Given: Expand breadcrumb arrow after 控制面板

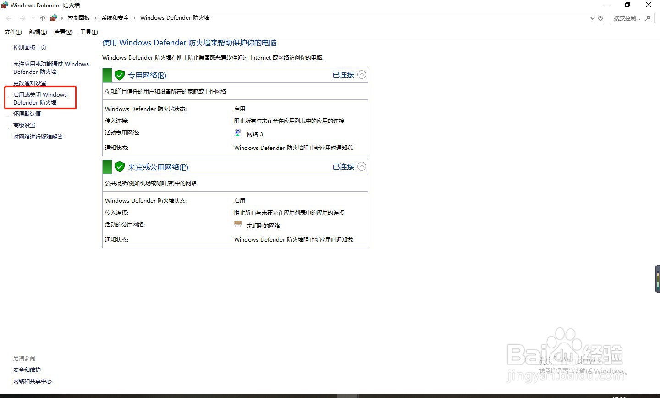Looking at the screenshot, I should click(95, 18).
